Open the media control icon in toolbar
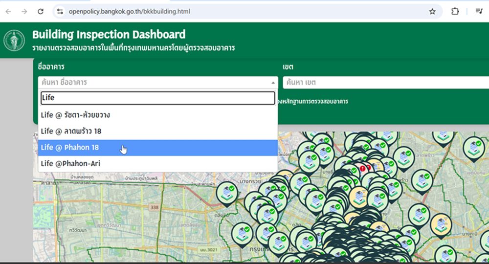This screenshot has height=264, width=489. [x=479, y=11]
